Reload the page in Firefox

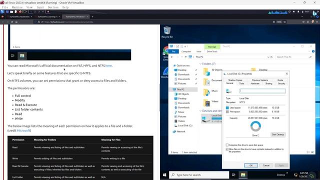click(x=12, y=22)
